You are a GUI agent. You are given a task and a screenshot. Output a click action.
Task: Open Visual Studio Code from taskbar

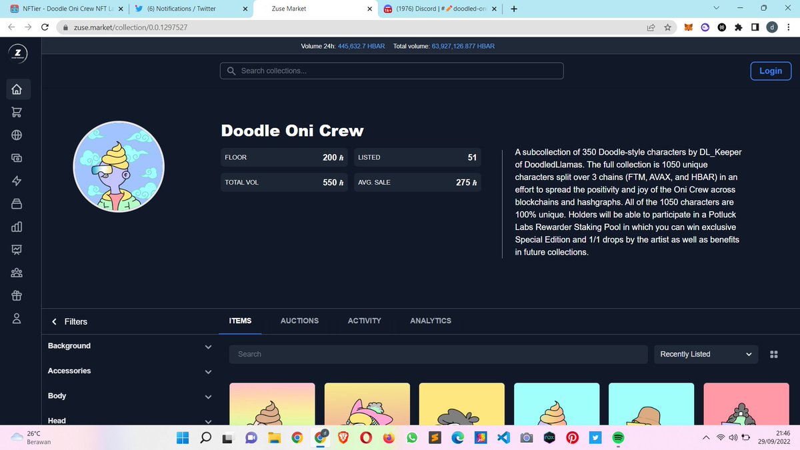point(503,438)
